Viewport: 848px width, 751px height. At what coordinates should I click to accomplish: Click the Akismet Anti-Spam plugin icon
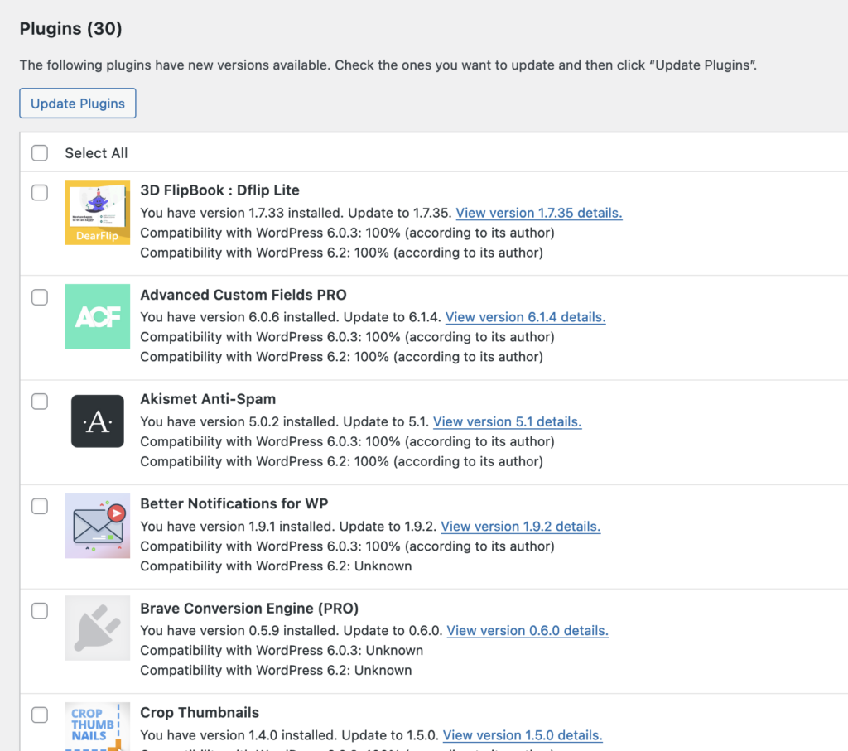point(98,421)
